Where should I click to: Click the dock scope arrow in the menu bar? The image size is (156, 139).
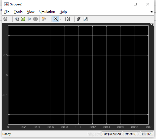tap(151, 12)
